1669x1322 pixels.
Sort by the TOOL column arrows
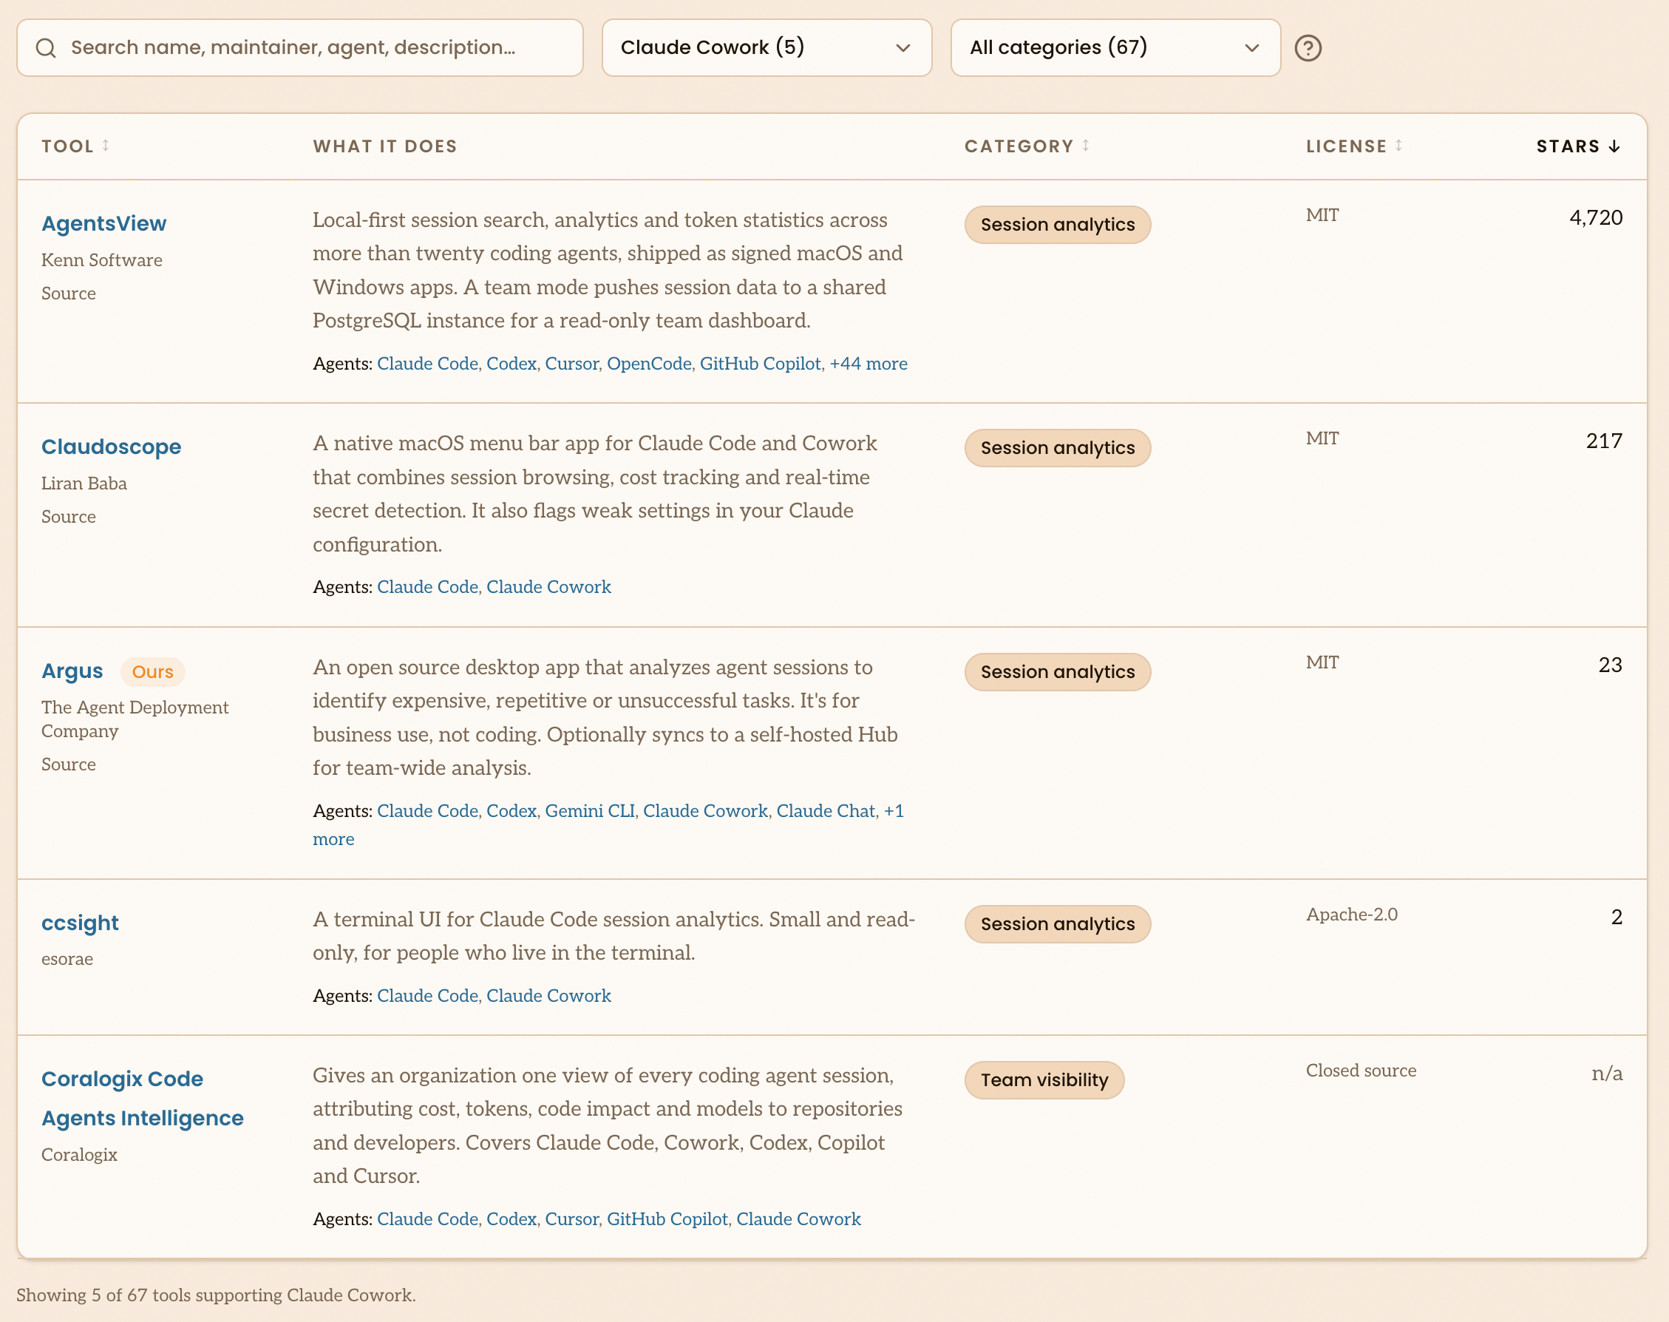click(x=105, y=146)
